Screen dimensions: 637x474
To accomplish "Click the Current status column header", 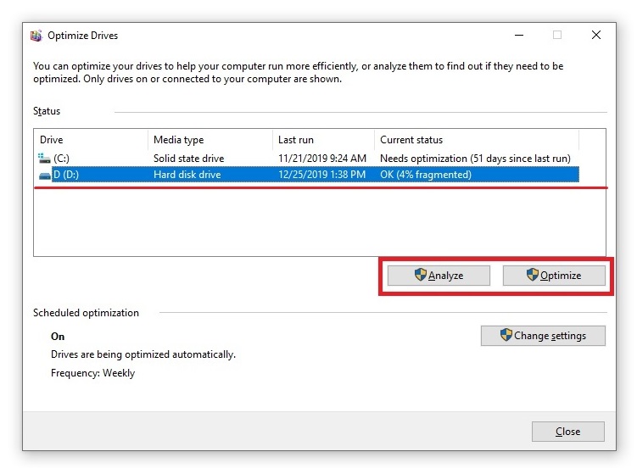I will (475, 140).
